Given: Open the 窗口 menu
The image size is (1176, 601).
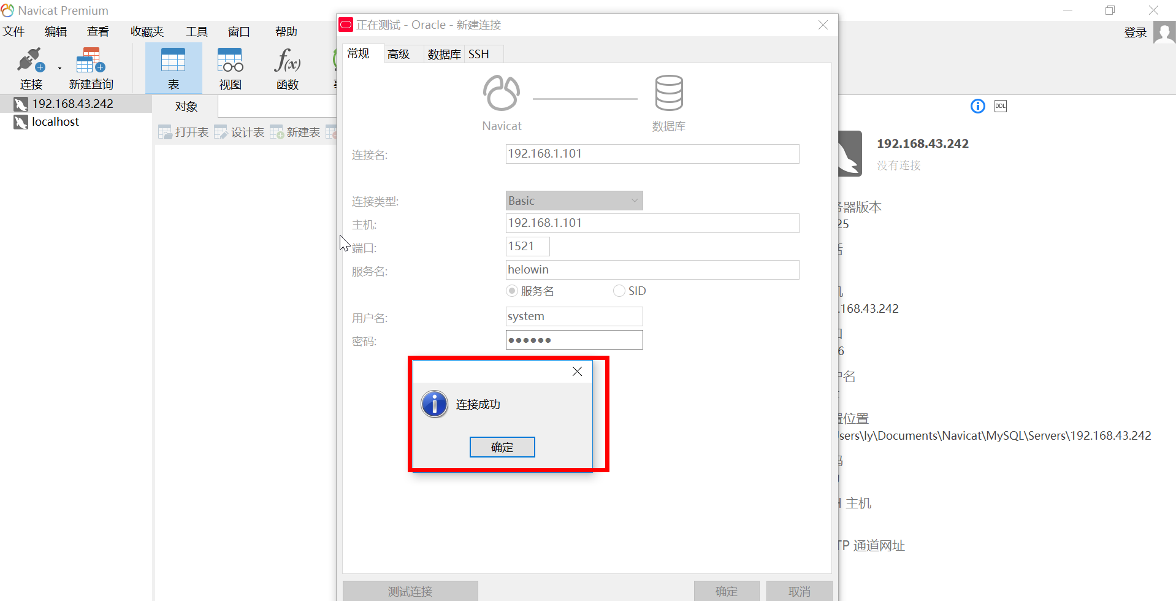Looking at the screenshot, I should click(239, 31).
